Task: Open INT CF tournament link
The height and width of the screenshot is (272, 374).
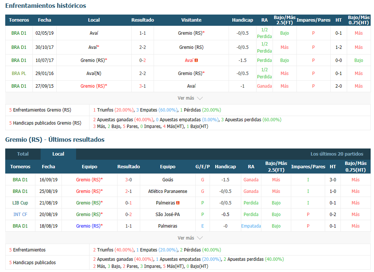Action: tap(20, 214)
